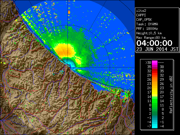This screenshot has height=135, width=180.
Task: Click the 'Max Range:80 km' line
Action: pyautogui.click(x=151, y=38)
